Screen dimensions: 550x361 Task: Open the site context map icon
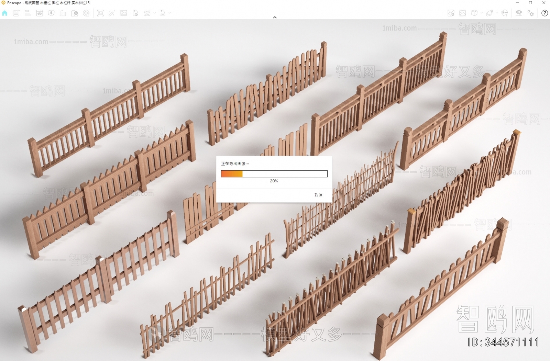click(451, 13)
